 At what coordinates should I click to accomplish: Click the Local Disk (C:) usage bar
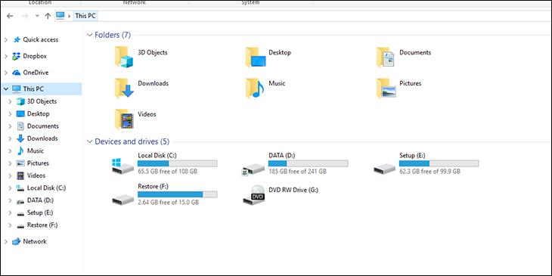(178, 163)
